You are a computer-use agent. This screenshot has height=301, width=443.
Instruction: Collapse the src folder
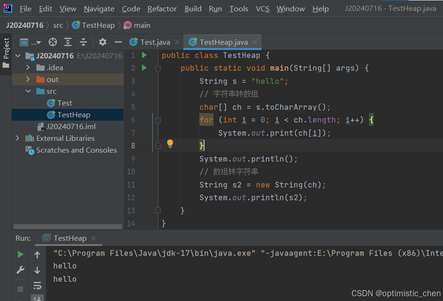coord(28,91)
